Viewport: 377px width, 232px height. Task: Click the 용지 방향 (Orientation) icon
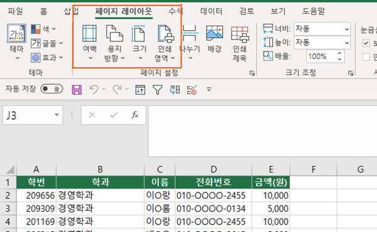[x=115, y=34]
